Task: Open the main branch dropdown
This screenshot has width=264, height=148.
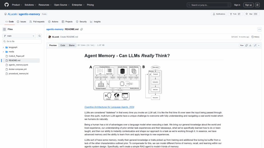Action: [19, 36]
